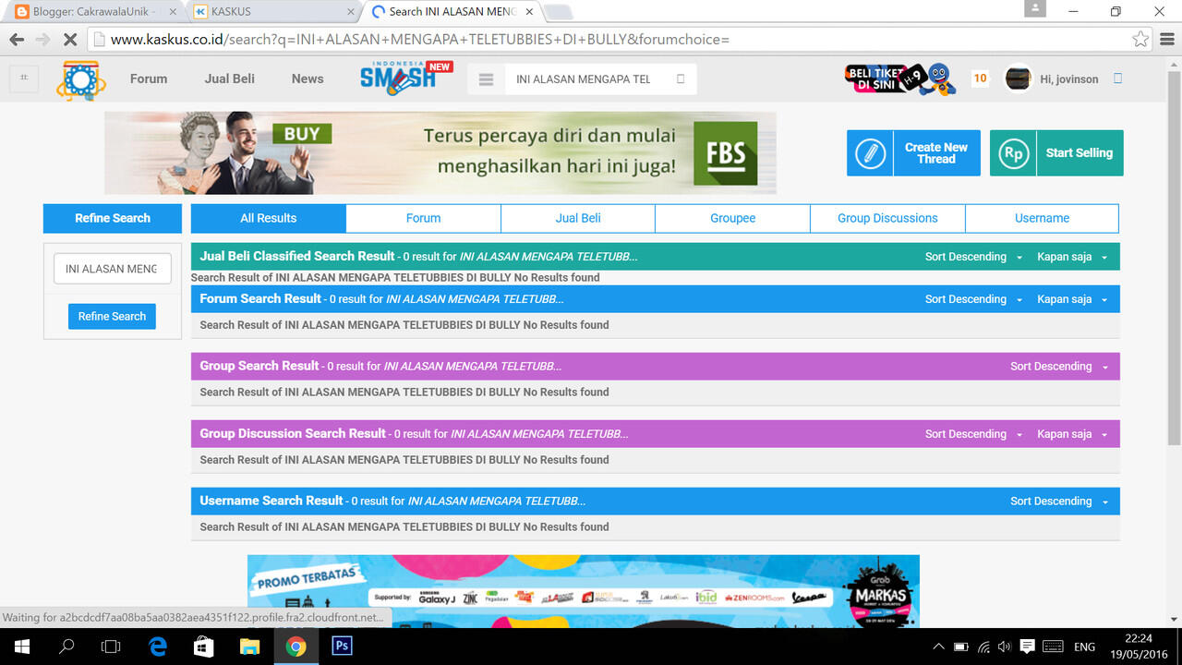
Task: Expand Kapan saja in Jual Beli Classified results
Action: point(1072,257)
